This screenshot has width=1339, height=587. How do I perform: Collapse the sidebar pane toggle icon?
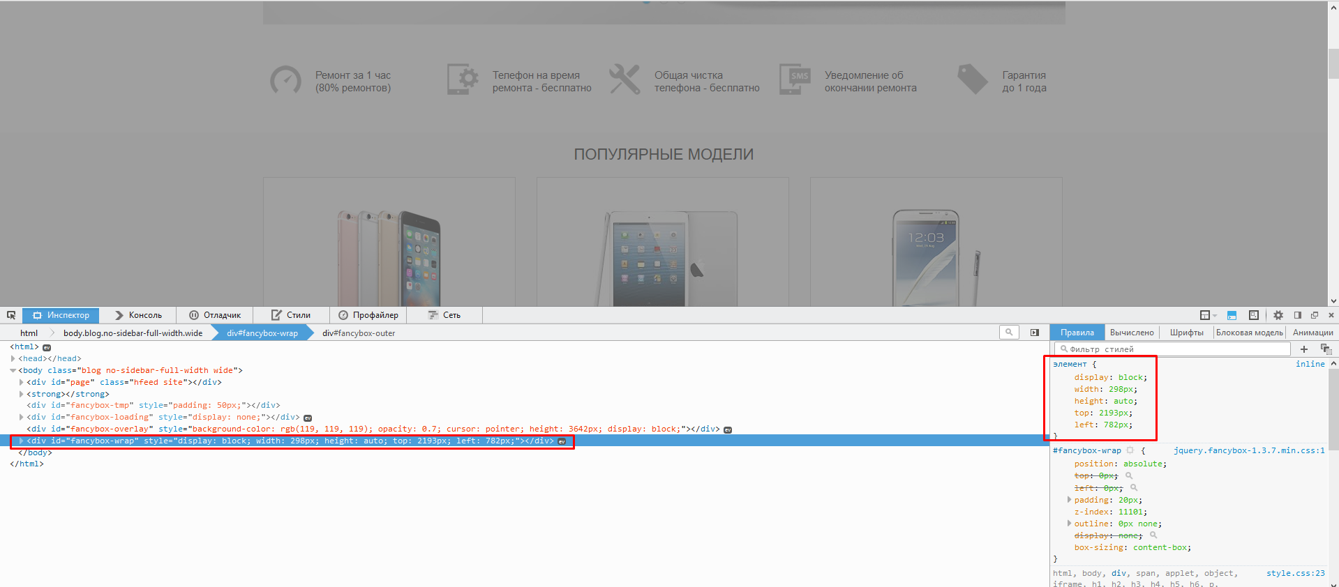point(1035,333)
